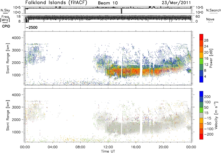Click the gray Velocity colorbar segment
The image size is (221, 153).
pos(201,115)
